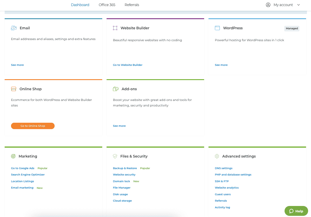Viewport: 311px width, 217px height.
Task: Open PHP and database settings
Action: tap(233, 175)
